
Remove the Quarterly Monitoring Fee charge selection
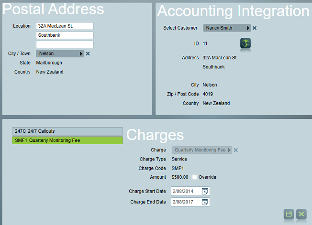(x=236, y=150)
